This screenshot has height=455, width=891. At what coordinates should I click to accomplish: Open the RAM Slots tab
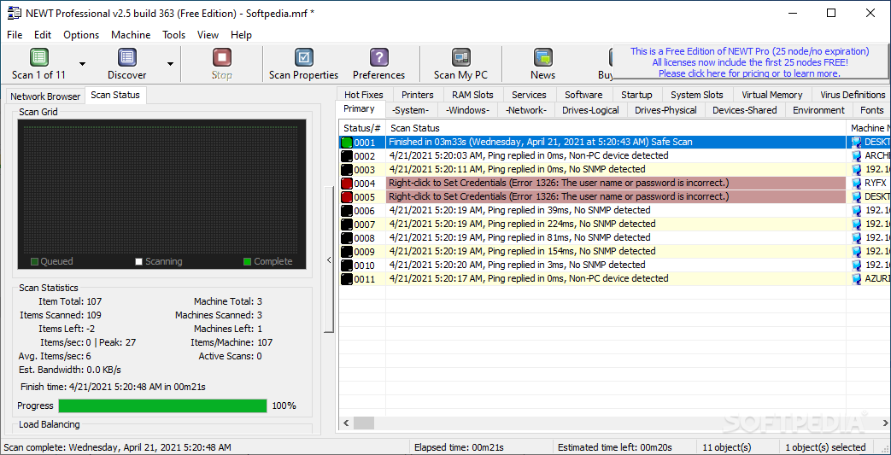472,95
